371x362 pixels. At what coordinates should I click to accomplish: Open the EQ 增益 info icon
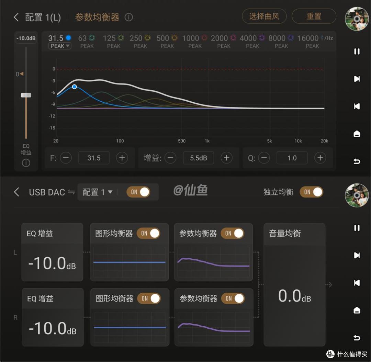26,163
